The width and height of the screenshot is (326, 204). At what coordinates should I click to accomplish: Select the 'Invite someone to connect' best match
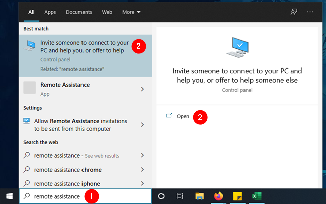pyautogui.click(x=85, y=55)
